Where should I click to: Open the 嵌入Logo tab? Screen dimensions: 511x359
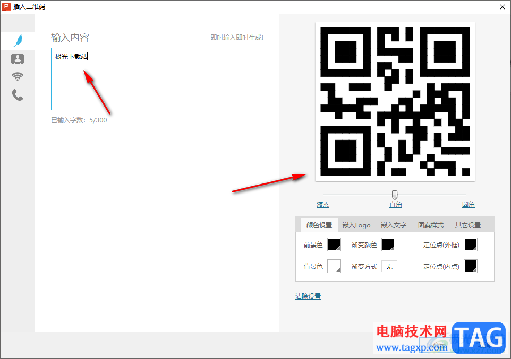coord(356,225)
